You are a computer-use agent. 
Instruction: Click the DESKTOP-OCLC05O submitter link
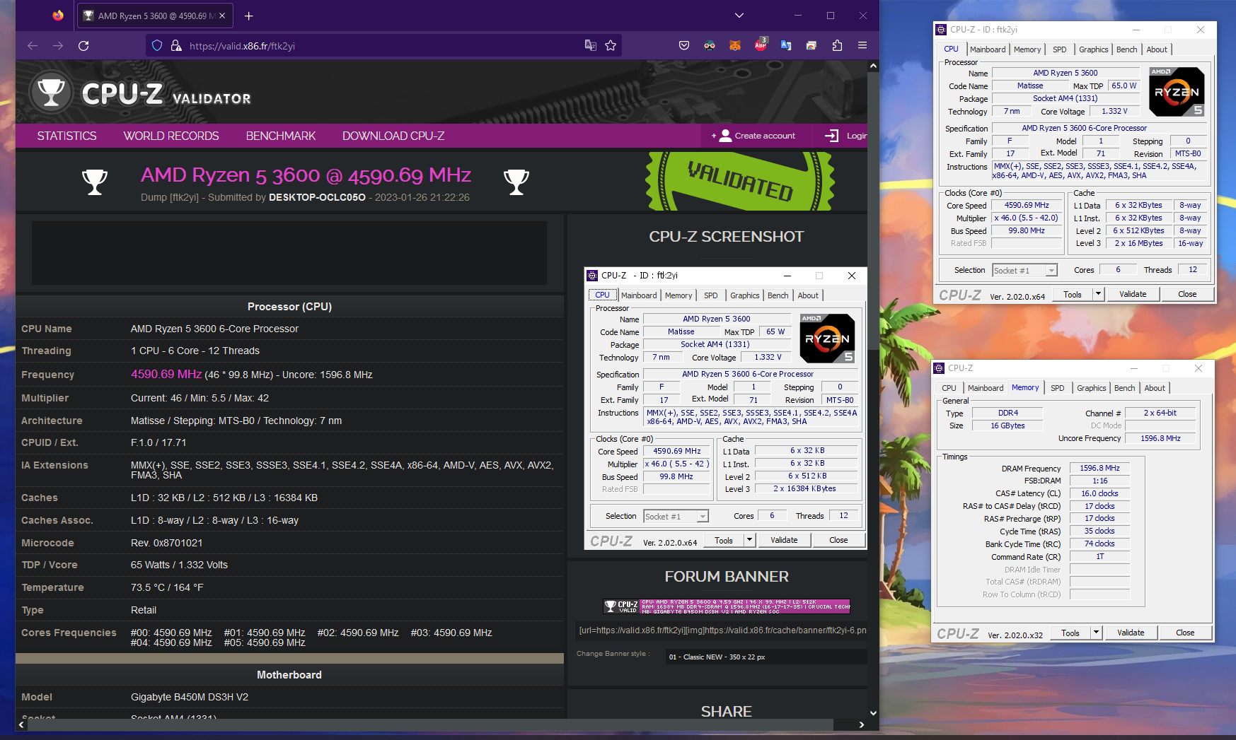(317, 197)
